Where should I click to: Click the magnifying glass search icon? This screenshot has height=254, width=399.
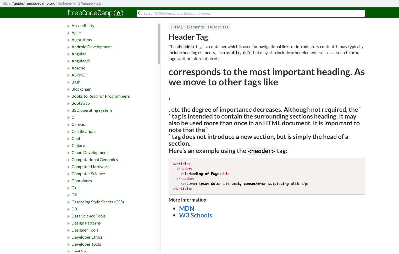pos(140,13)
